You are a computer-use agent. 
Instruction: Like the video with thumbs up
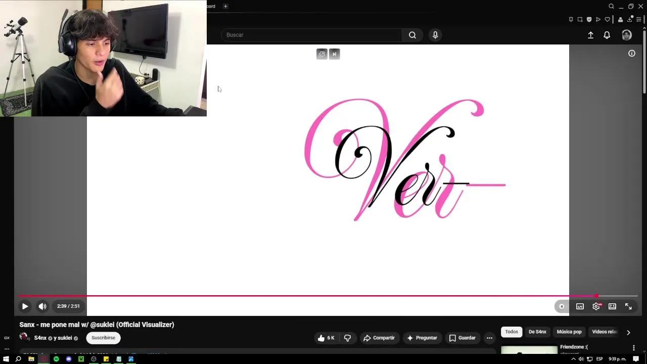click(x=327, y=338)
